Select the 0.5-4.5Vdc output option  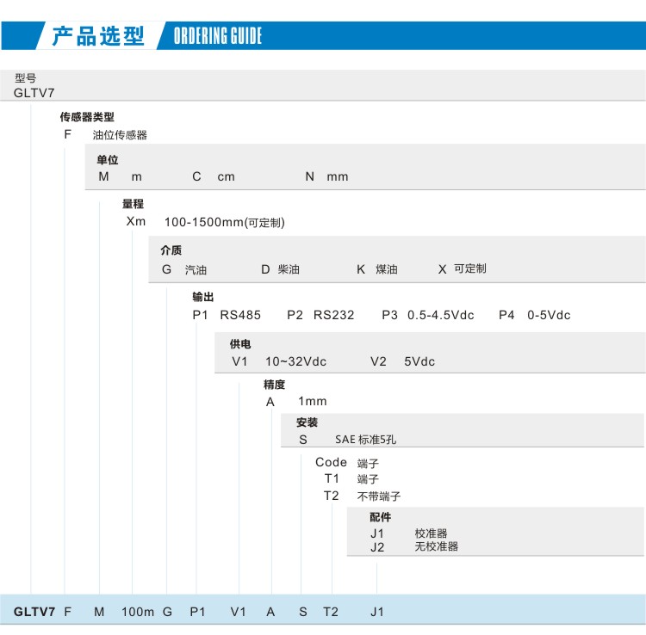coord(441,315)
